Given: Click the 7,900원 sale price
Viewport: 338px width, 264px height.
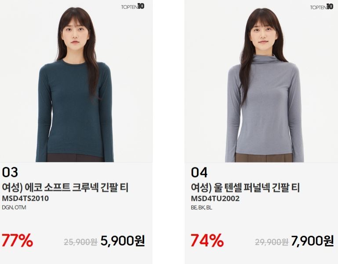Looking at the screenshot, I should pos(313,241).
